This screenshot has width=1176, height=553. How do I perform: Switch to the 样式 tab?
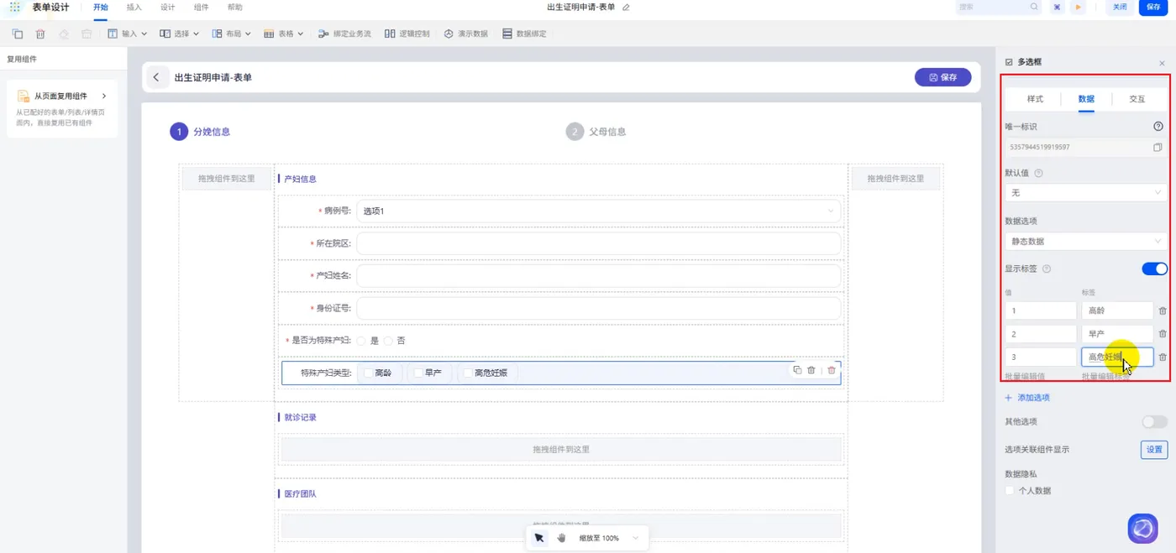pyautogui.click(x=1035, y=99)
